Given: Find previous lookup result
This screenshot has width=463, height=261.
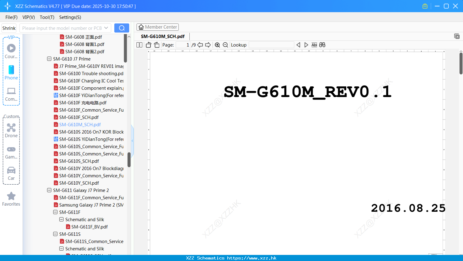Looking at the screenshot, I should pyautogui.click(x=298, y=45).
